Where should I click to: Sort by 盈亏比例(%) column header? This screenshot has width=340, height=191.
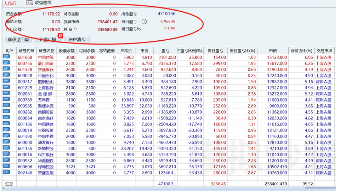[191, 51]
